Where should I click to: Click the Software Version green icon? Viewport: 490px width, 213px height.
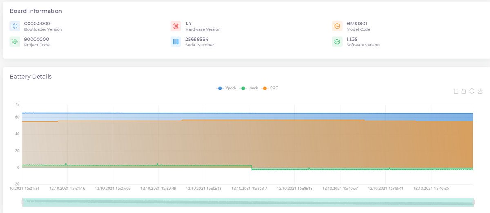[x=337, y=42]
